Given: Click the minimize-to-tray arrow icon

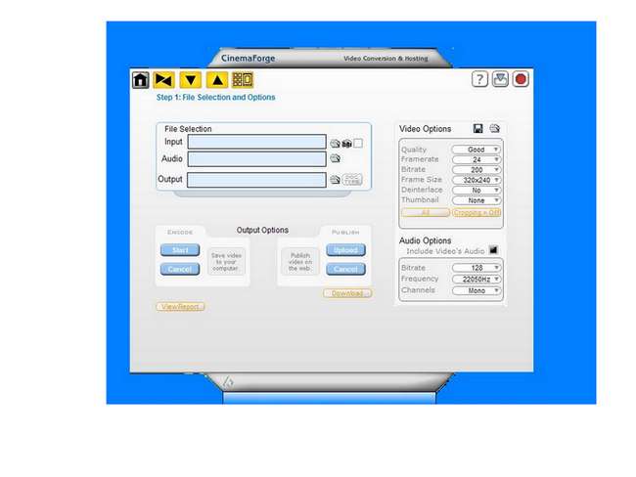Looking at the screenshot, I should (x=500, y=79).
